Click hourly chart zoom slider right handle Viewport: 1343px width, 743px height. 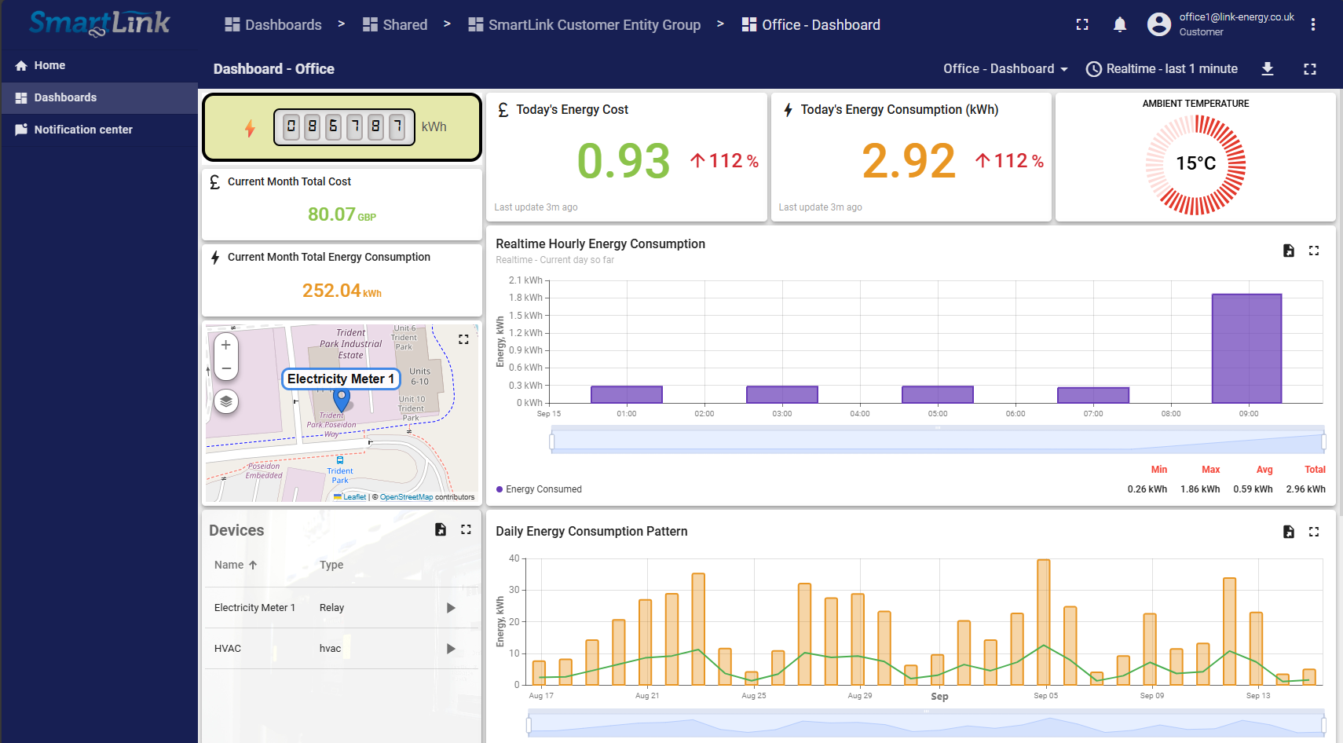tap(1324, 442)
